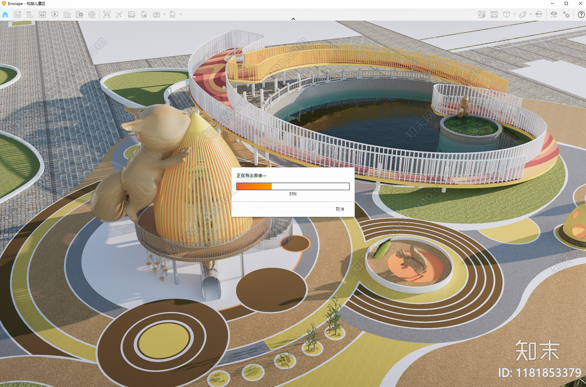Open the map location minimap icon

[482, 15]
